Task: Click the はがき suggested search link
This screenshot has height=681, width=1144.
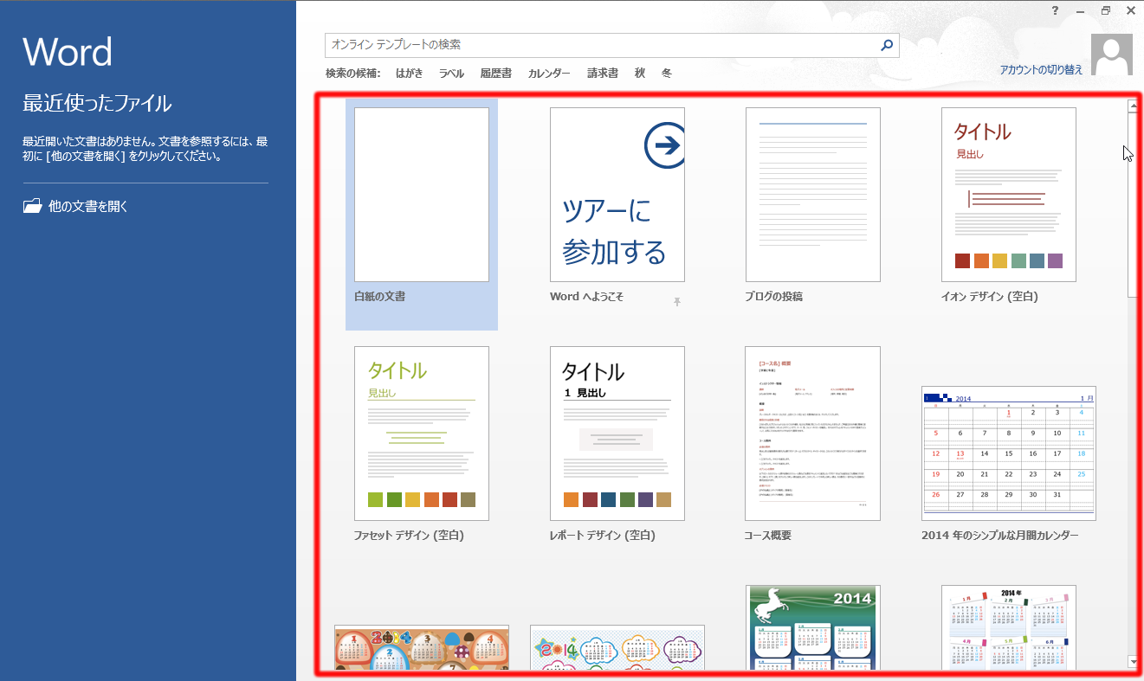Action: (409, 74)
